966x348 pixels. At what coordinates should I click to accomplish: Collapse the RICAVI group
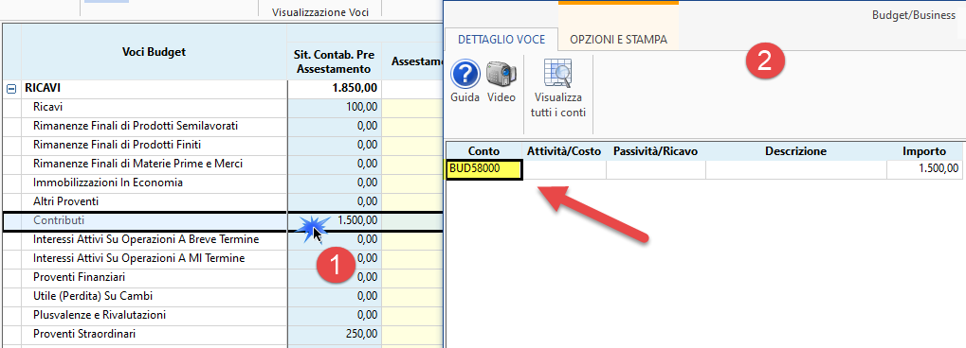tap(10, 89)
